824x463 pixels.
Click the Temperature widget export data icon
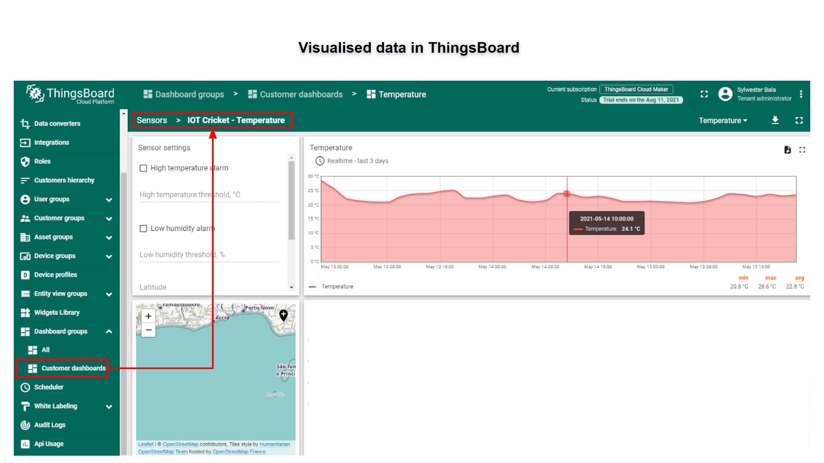click(787, 150)
